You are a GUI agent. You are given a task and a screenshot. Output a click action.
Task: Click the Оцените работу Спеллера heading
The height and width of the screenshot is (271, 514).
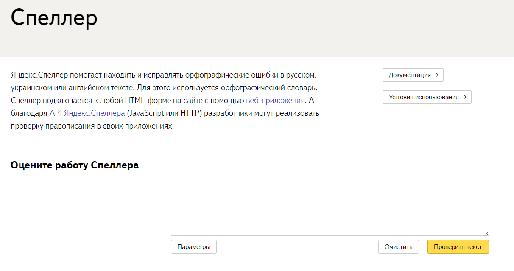[74, 165]
